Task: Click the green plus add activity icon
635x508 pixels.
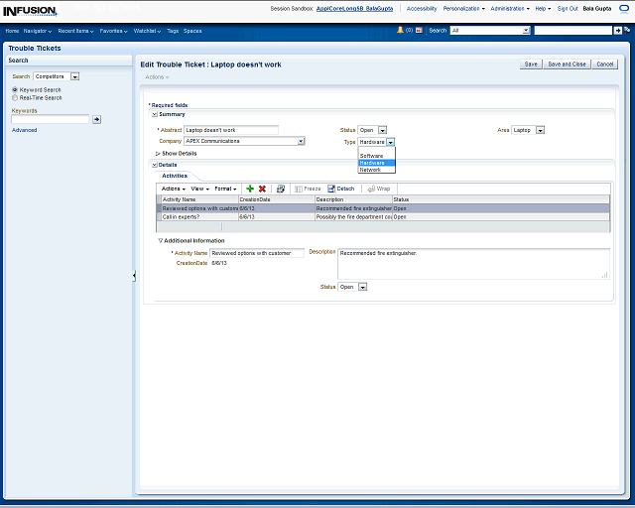Action: pos(250,189)
